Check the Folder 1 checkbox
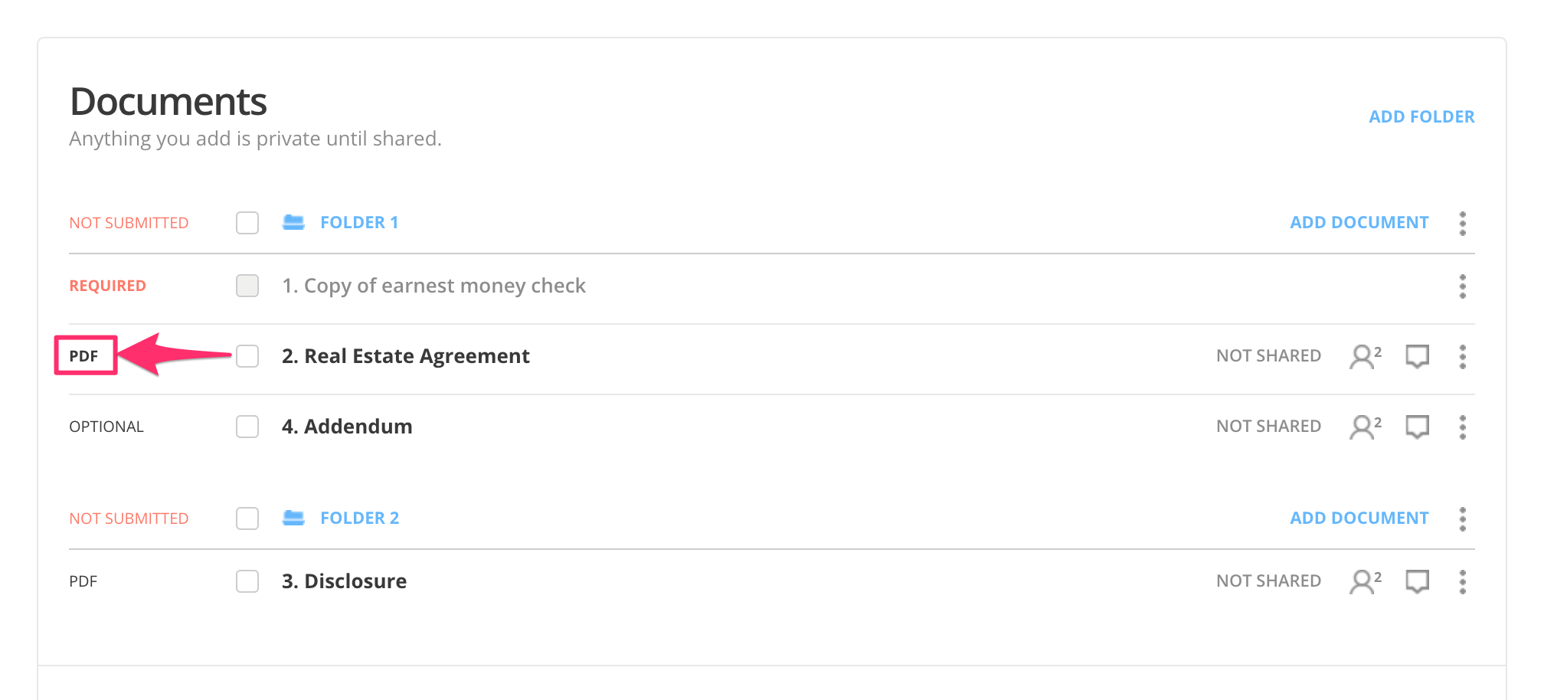The width and height of the screenshot is (1544, 700). coord(247,223)
